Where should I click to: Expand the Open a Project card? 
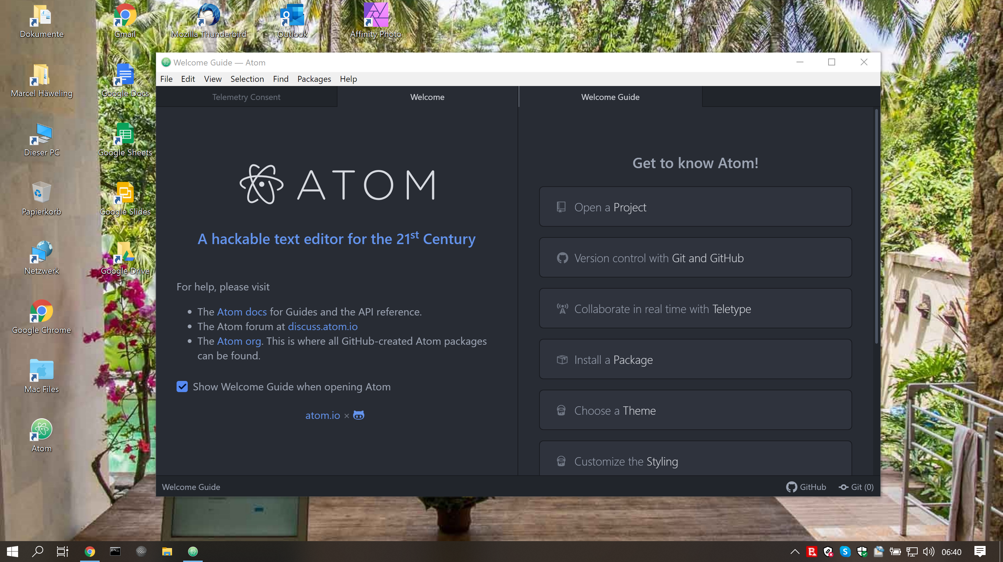click(x=695, y=207)
